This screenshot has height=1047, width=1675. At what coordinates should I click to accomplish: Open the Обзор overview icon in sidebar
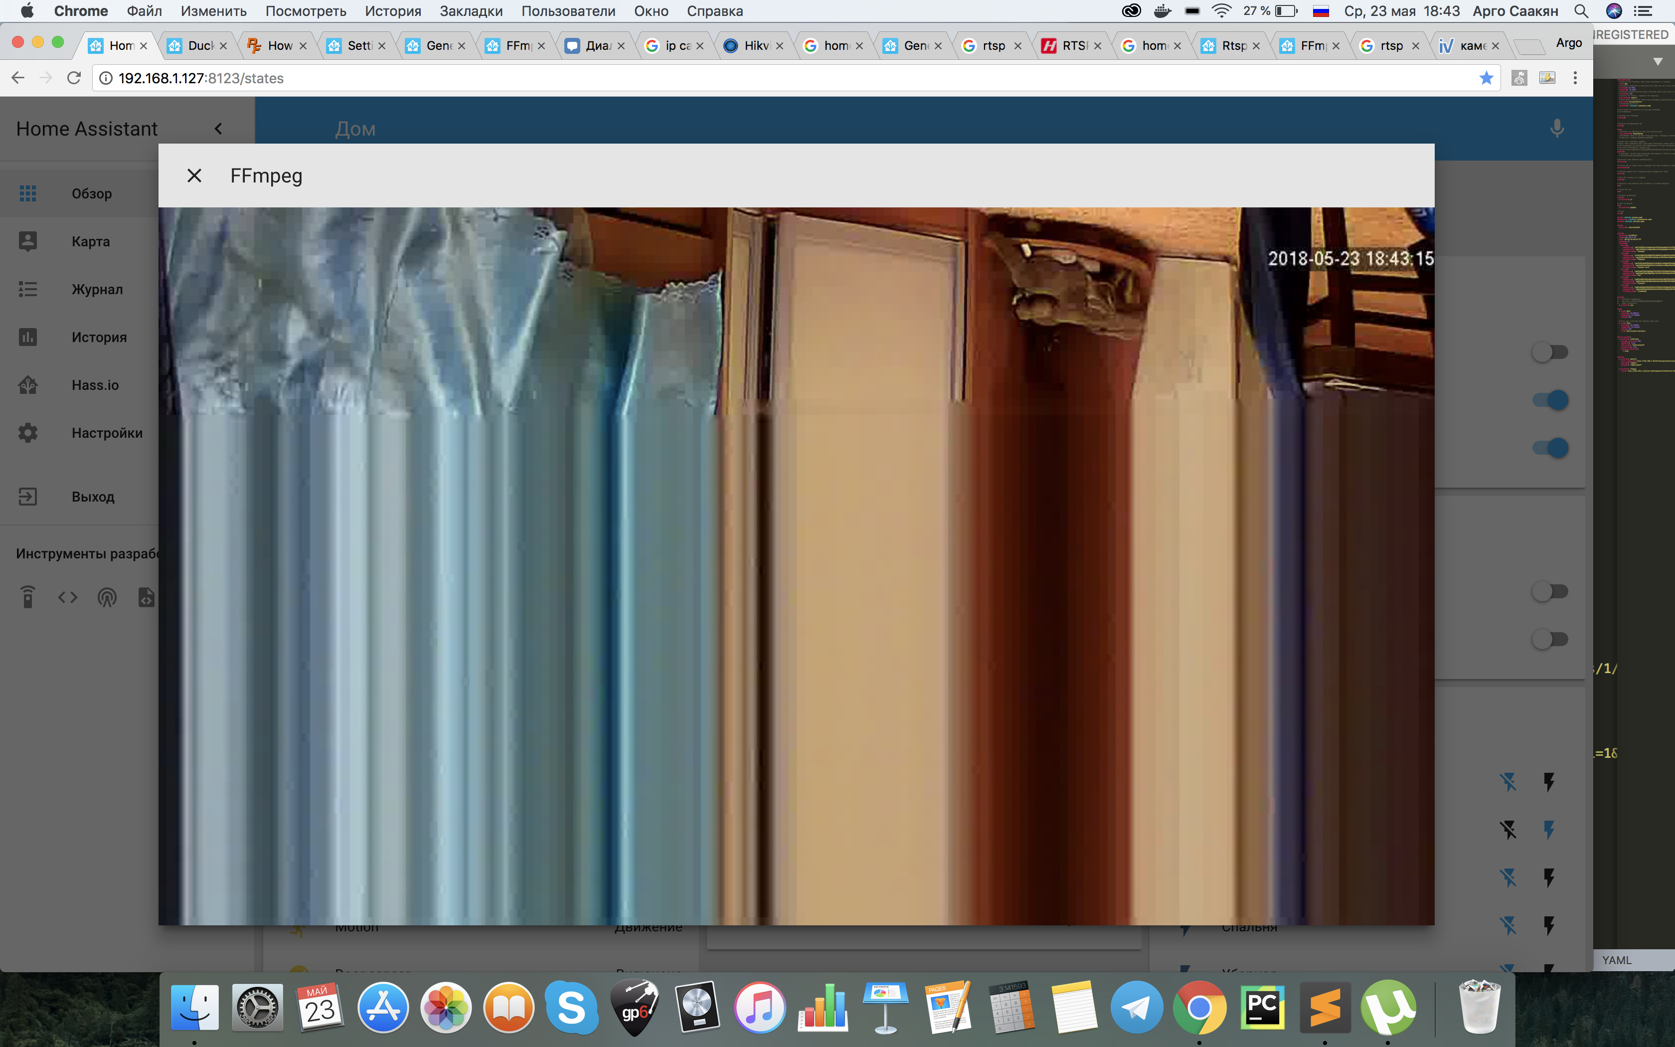pos(28,193)
